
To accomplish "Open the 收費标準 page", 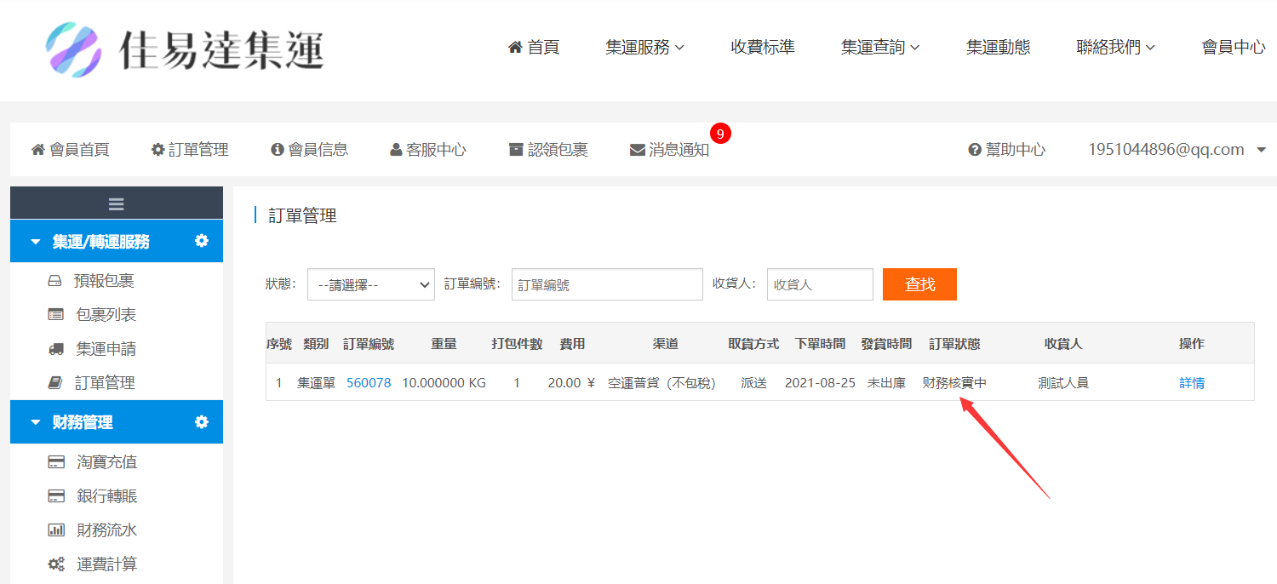I will point(763,48).
